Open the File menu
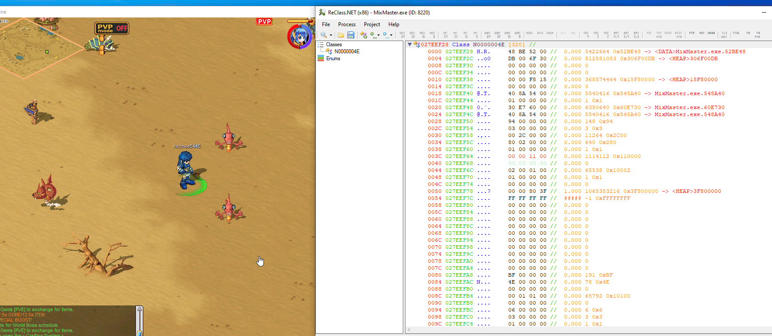Viewport: 772px width, 336px height. 326,24
